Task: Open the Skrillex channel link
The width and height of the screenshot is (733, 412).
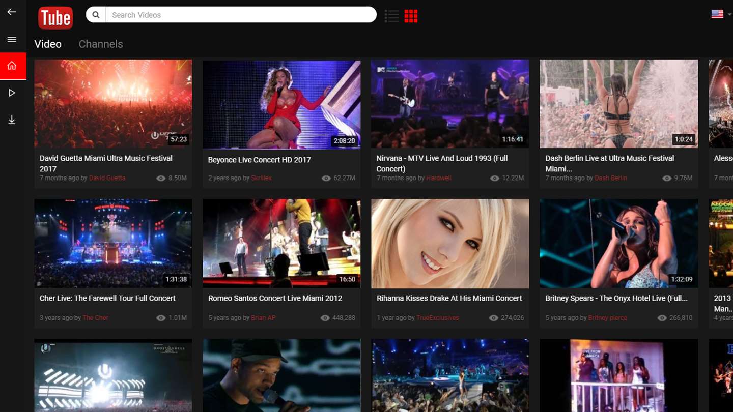Action: (261, 178)
